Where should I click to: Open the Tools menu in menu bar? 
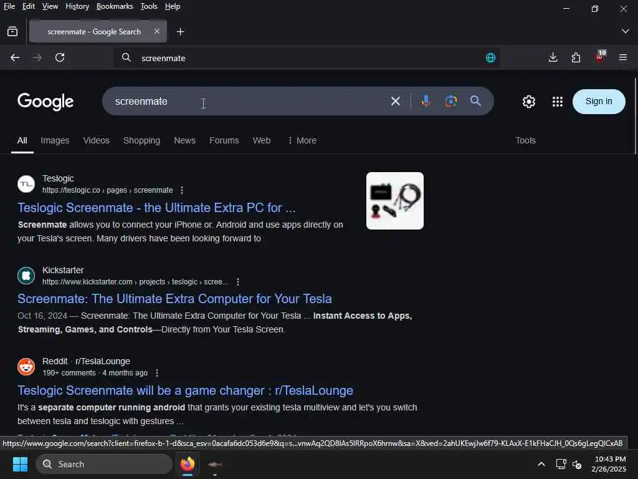[149, 6]
